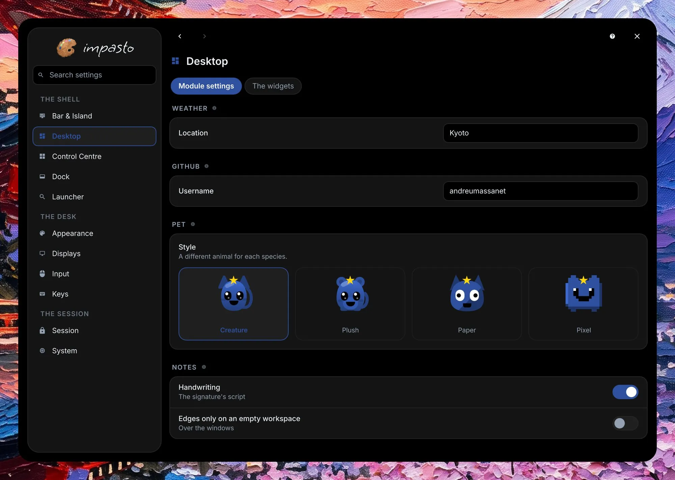Image resolution: width=675 pixels, height=480 pixels.
Task: Open help with the question mark icon
Action: (612, 36)
